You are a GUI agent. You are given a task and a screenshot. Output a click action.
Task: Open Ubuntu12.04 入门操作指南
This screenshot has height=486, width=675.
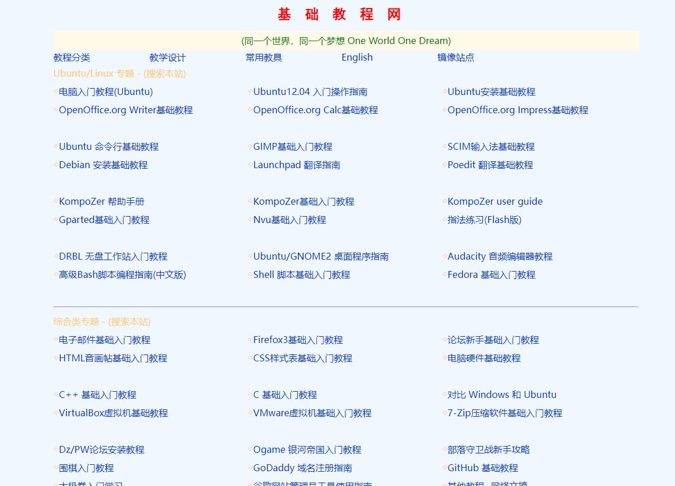coord(310,91)
